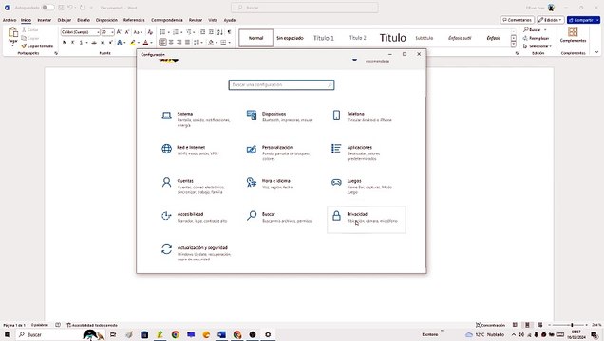Viewport: 604px width, 341px height.
Task: Justify text alignment in Word
Action: coord(187,43)
